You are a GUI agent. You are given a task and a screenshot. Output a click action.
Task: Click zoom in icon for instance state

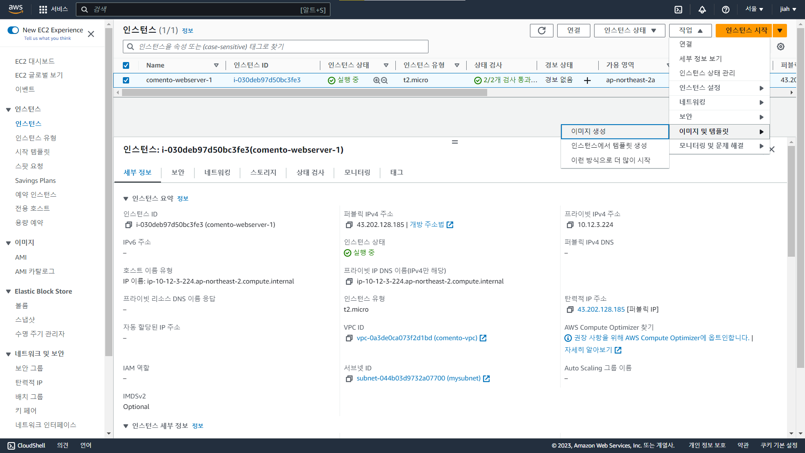[377, 80]
